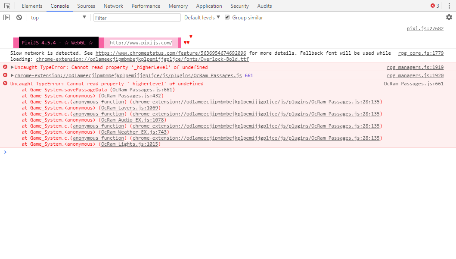Open the Overlock-Bold.ttf font link
This screenshot has height=259, width=456.
[x=143, y=59]
